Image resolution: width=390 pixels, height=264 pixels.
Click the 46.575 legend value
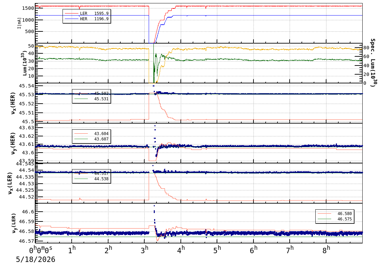tap(344, 219)
